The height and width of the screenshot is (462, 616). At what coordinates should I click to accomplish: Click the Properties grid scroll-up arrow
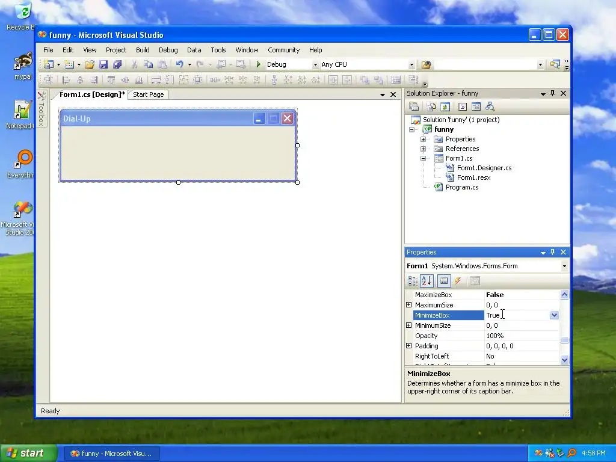click(564, 295)
